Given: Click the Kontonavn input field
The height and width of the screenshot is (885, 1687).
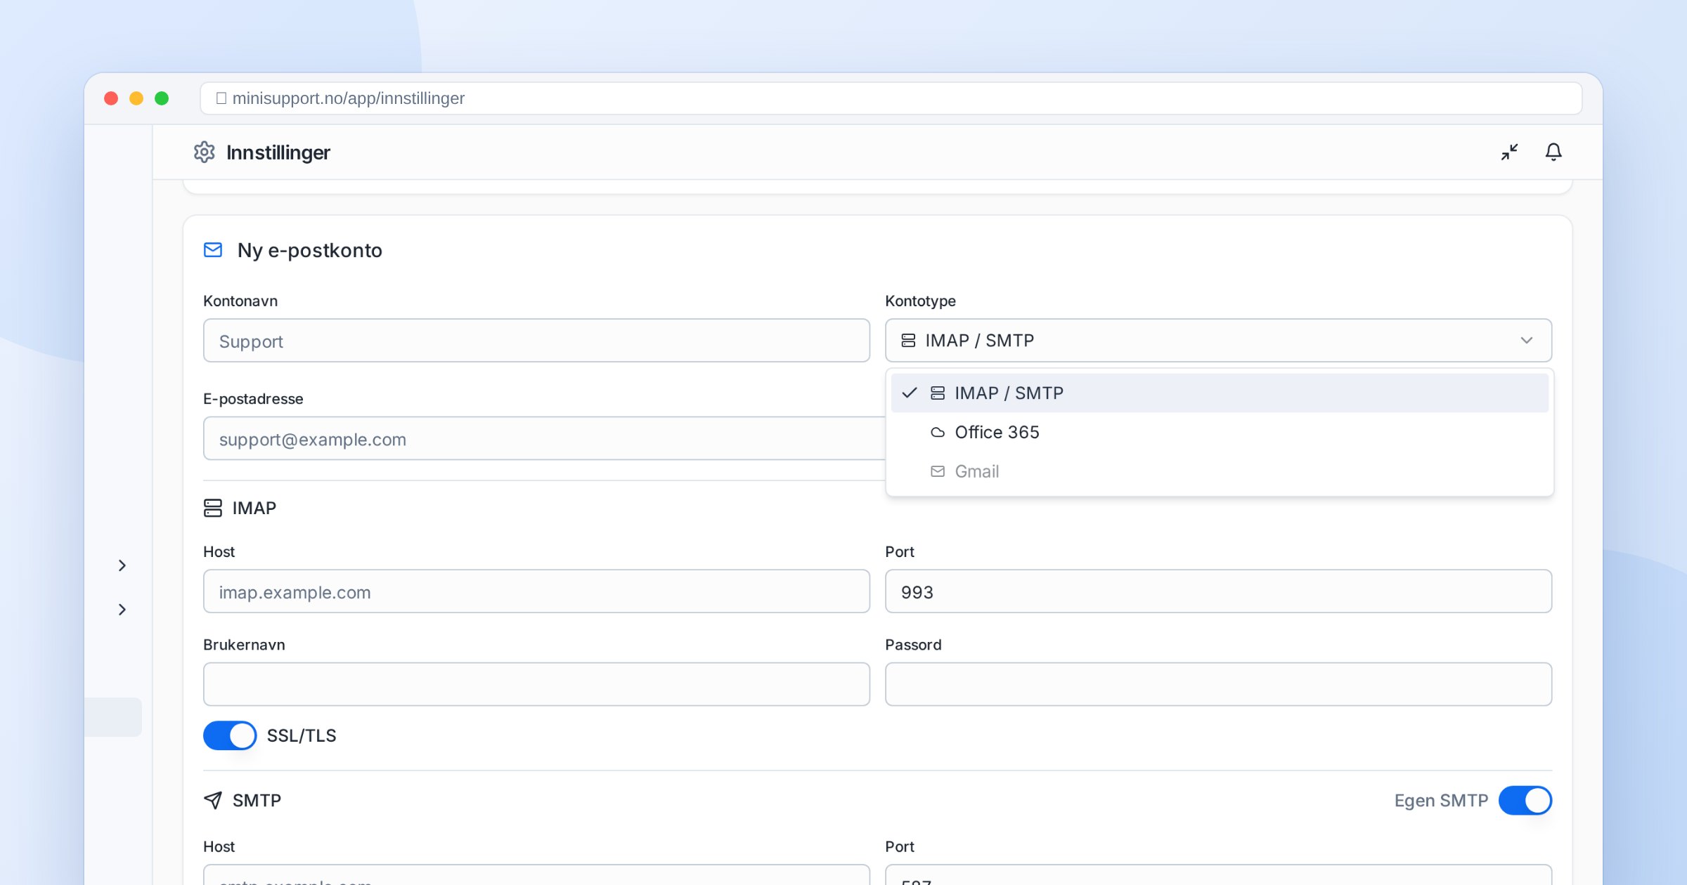Looking at the screenshot, I should 536,341.
